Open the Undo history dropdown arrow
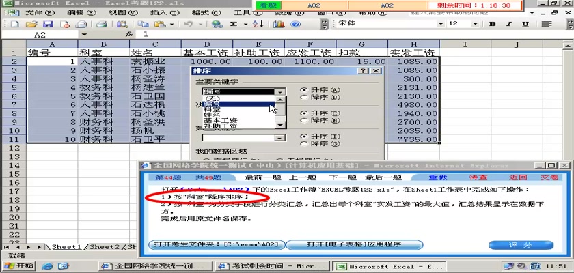 pos(200,24)
